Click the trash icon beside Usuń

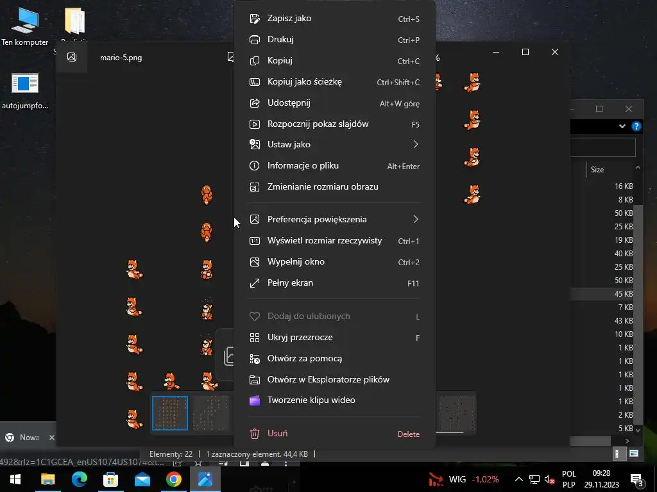[x=254, y=434]
